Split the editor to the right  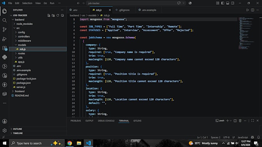[x=252, y=10]
